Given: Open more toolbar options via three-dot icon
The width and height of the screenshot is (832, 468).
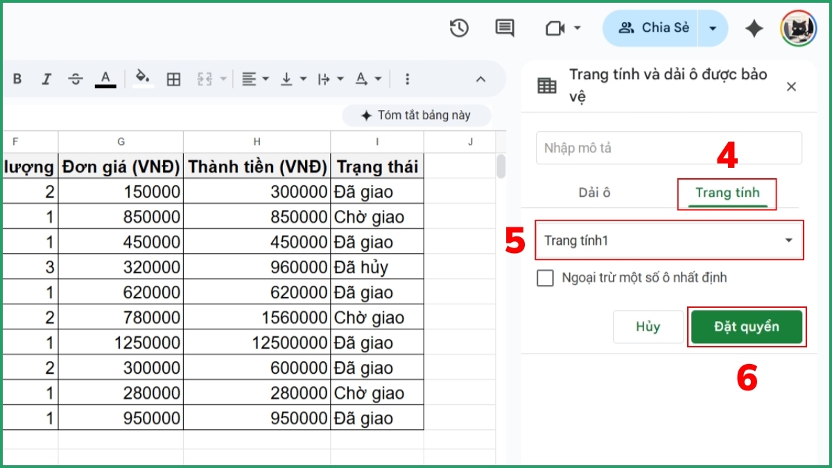Looking at the screenshot, I should tap(407, 79).
